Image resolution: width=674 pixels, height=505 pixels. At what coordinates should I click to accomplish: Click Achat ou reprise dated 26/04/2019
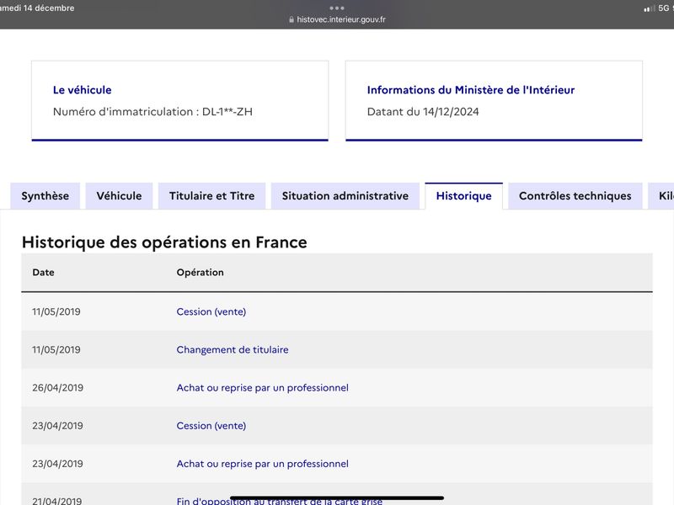[262, 387]
